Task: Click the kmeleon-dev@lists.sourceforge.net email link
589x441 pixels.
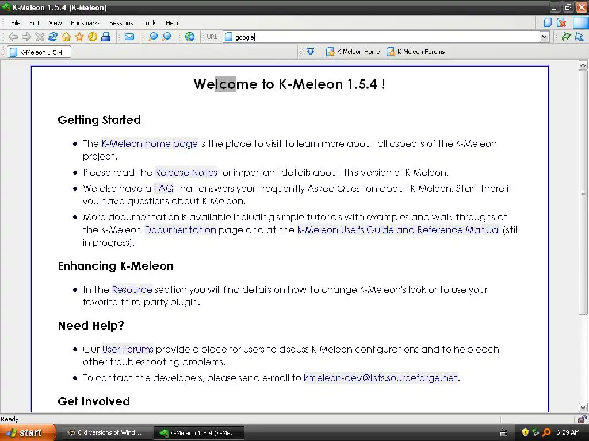Action: click(381, 378)
